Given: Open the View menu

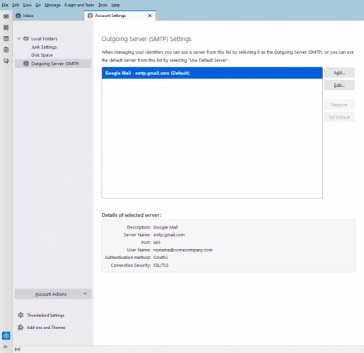Looking at the screenshot, I should (27, 5).
